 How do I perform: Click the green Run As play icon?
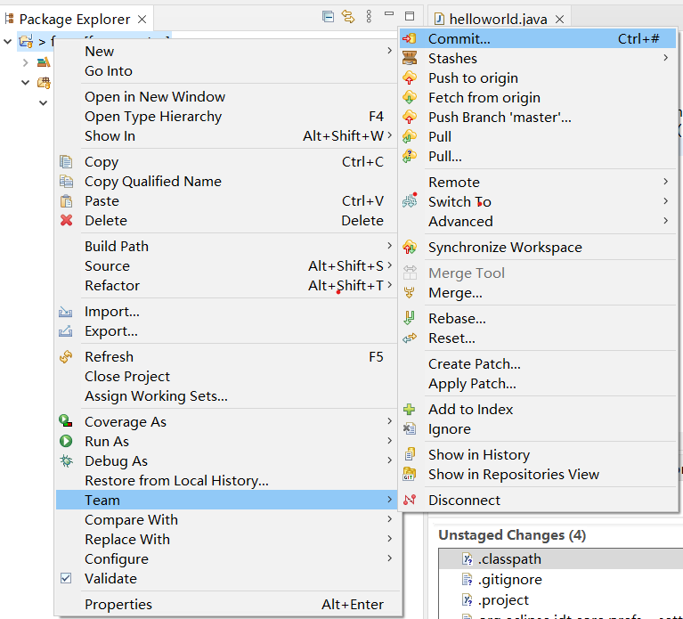coord(66,441)
